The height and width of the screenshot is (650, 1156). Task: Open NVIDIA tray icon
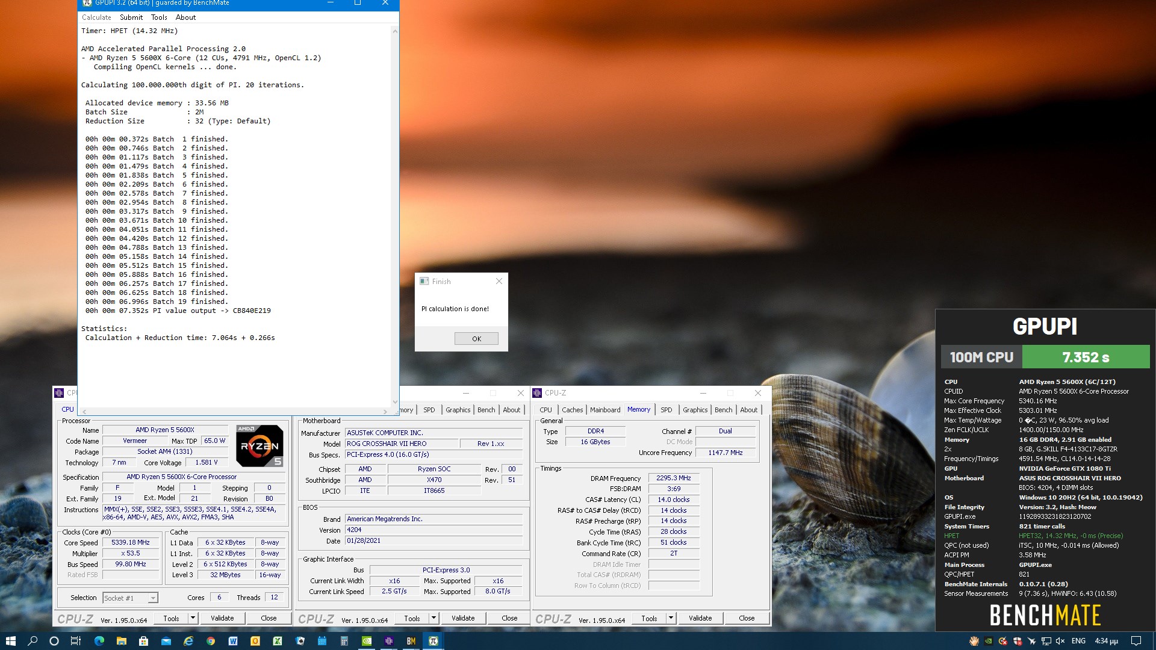point(988,641)
